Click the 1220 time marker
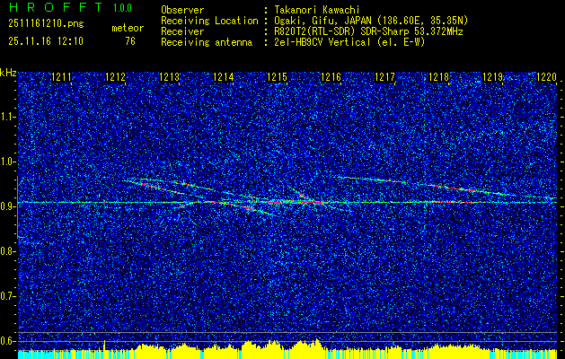Image resolution: width=565 pixels, height=359 pixels. coord(547,77)
